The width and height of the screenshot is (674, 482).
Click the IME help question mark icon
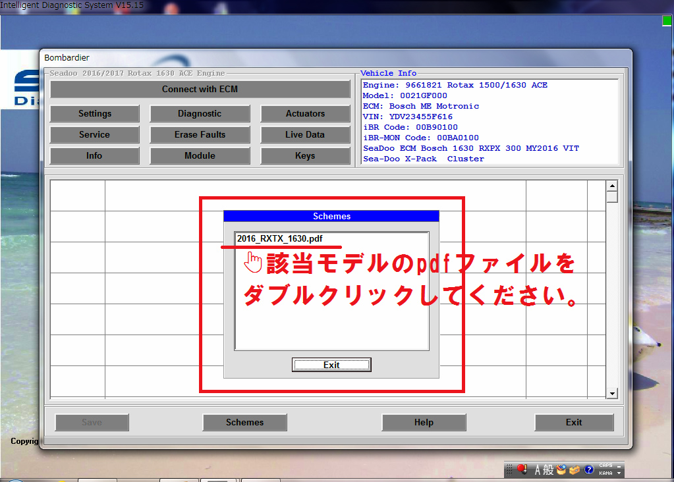pos(588,469)
